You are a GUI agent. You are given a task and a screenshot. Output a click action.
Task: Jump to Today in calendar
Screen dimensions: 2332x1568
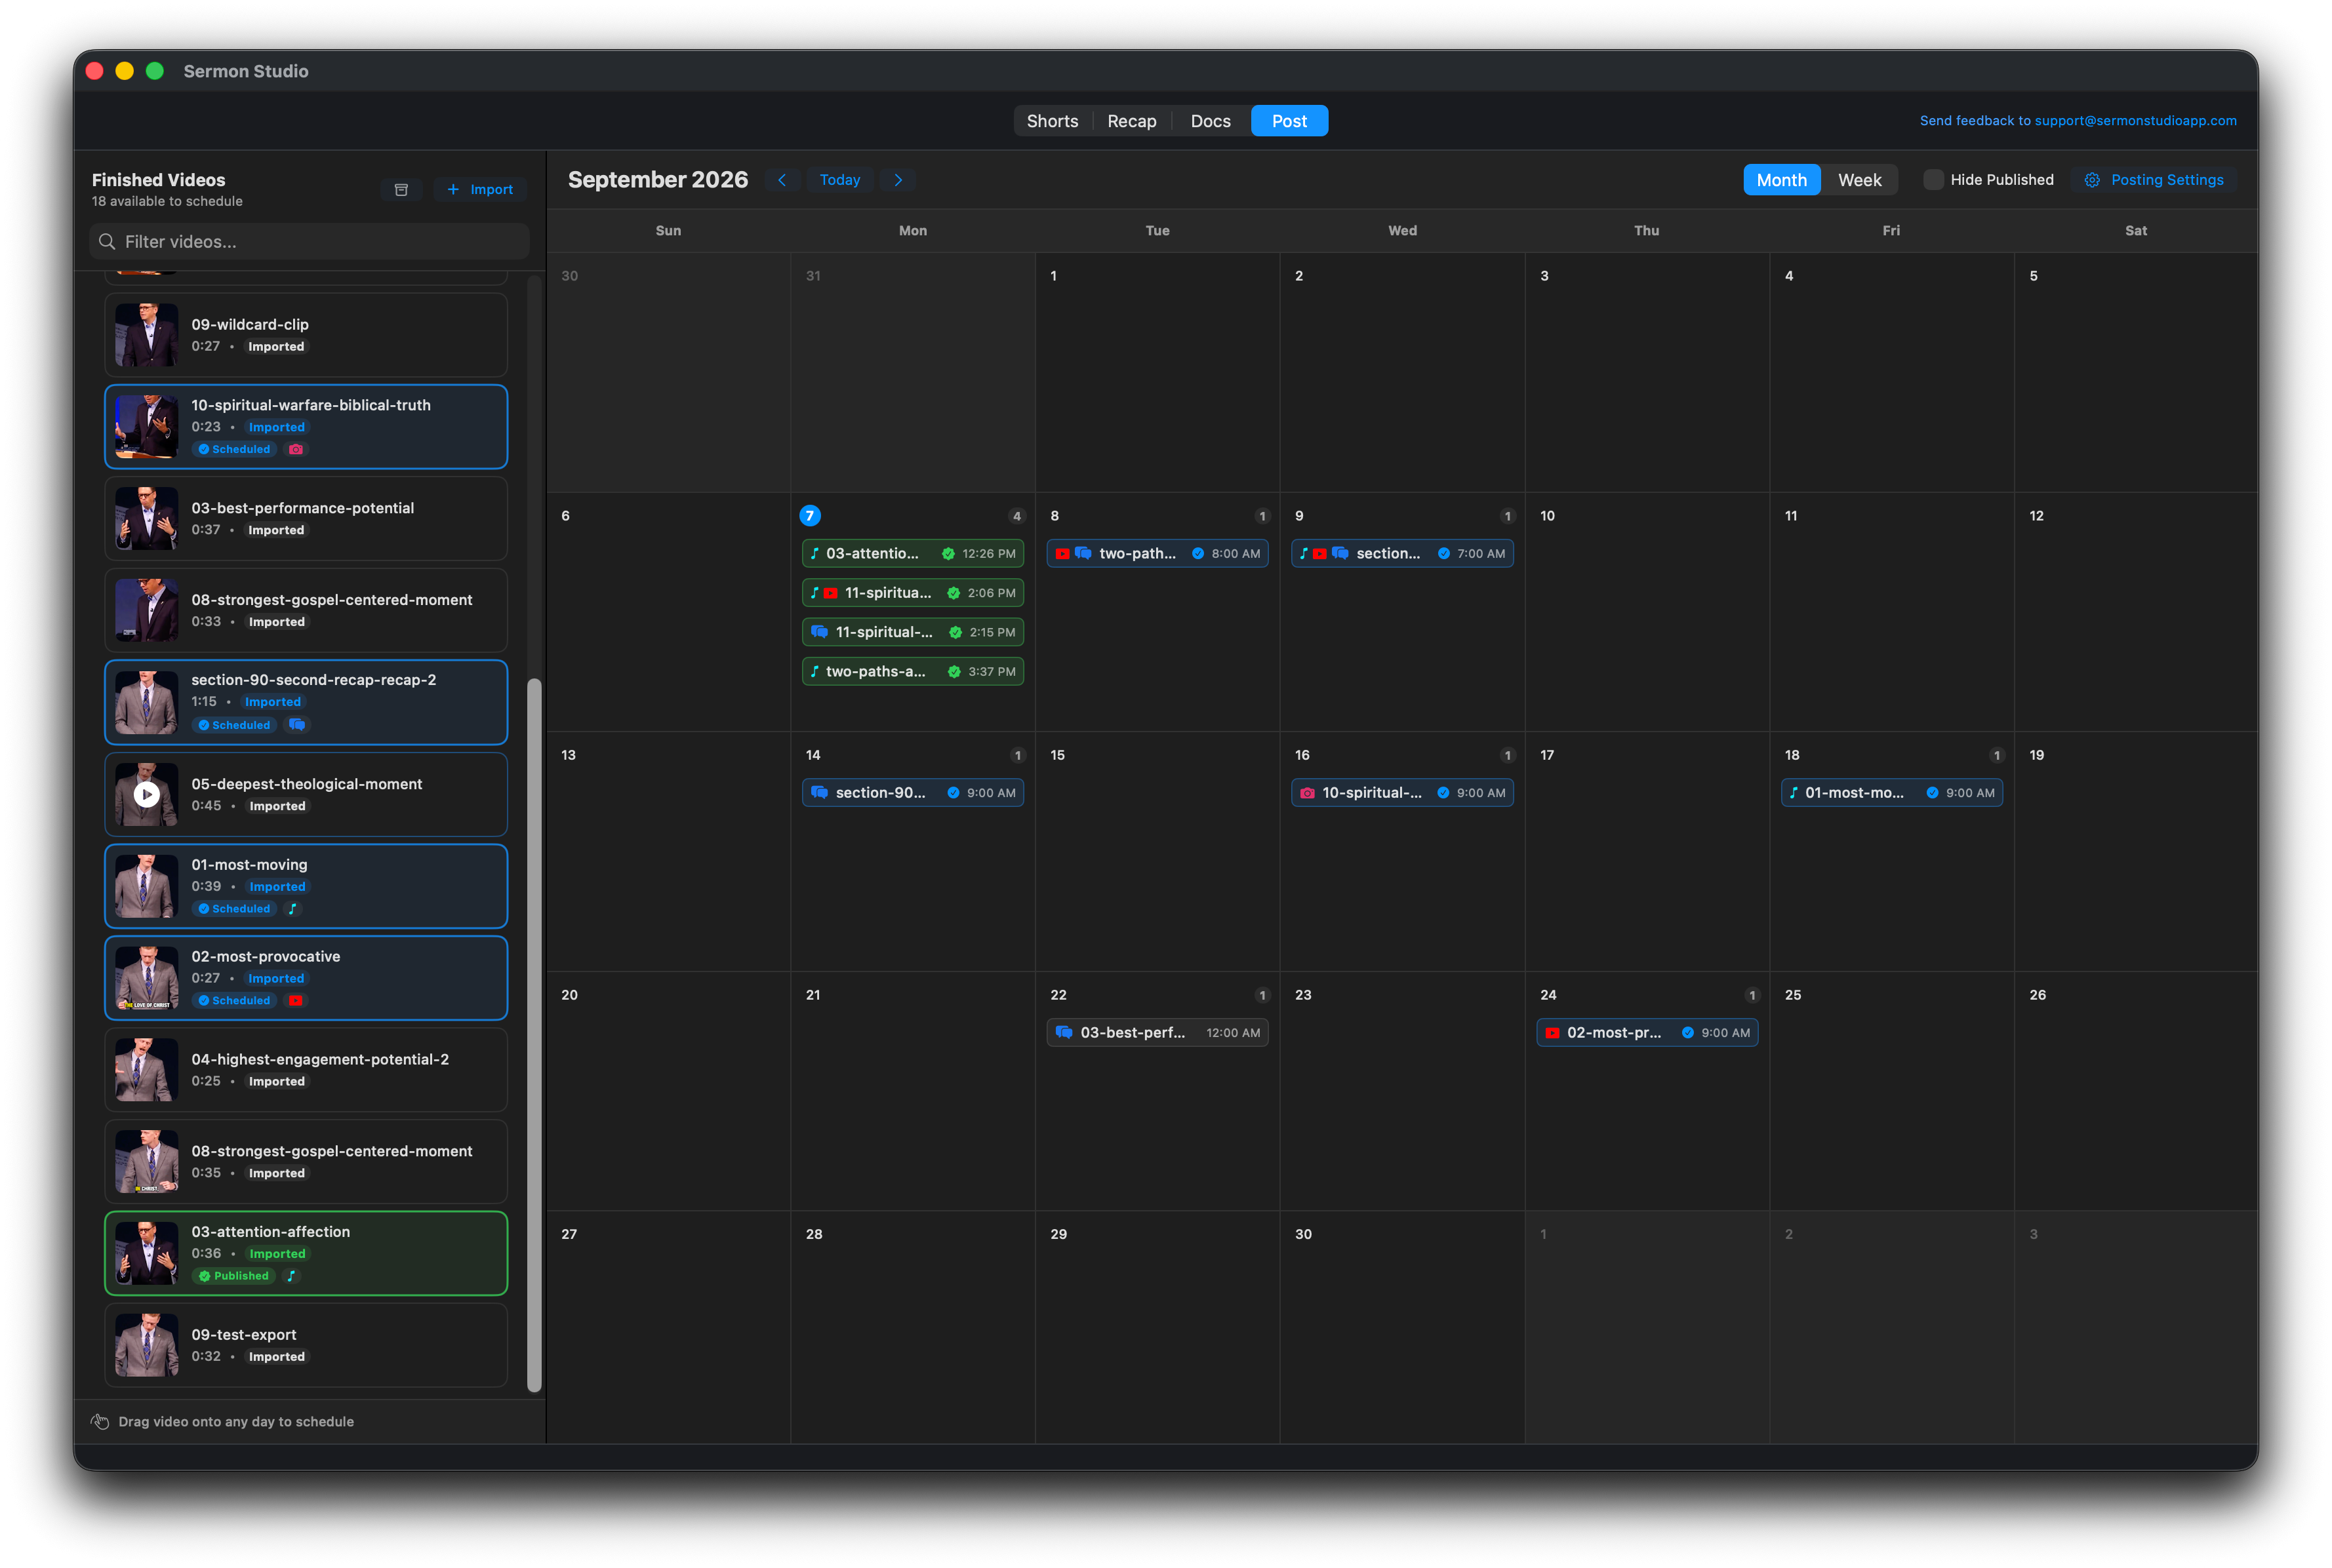click(840, 180)
